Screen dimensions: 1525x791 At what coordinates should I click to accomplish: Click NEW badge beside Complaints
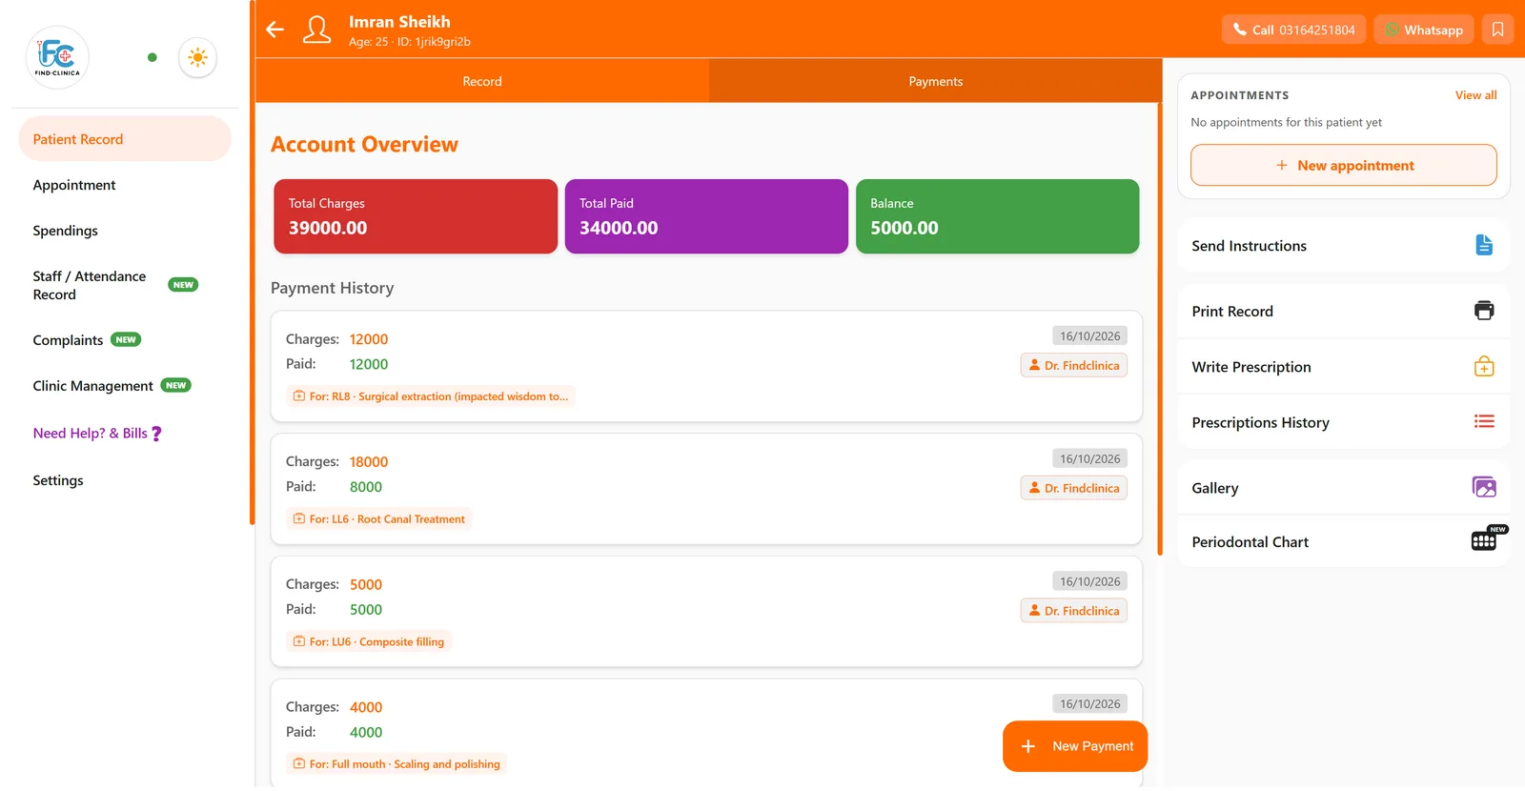(126, 339)
